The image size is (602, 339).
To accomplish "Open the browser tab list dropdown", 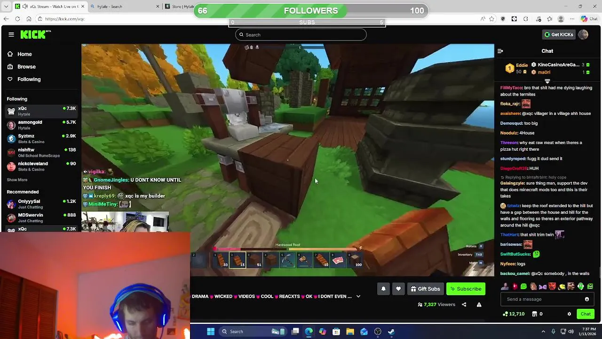I will coord(6,6).
